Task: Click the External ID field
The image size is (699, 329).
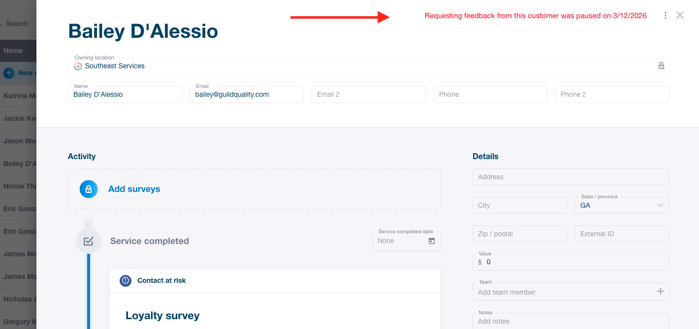Action: [x=622, y=234]
